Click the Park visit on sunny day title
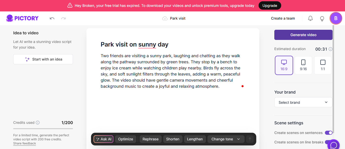 click(x=134, y=44)
